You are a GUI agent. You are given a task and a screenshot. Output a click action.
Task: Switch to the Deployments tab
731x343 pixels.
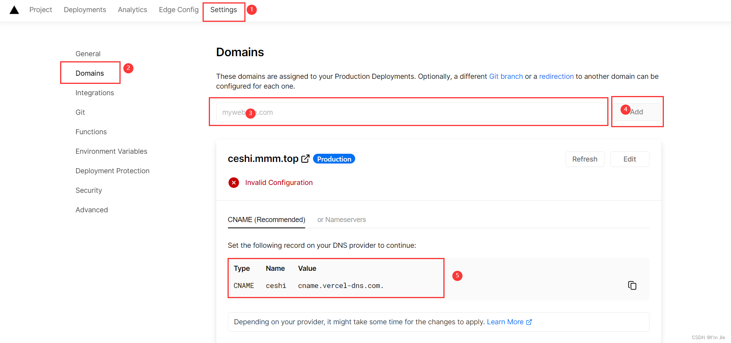85,10
